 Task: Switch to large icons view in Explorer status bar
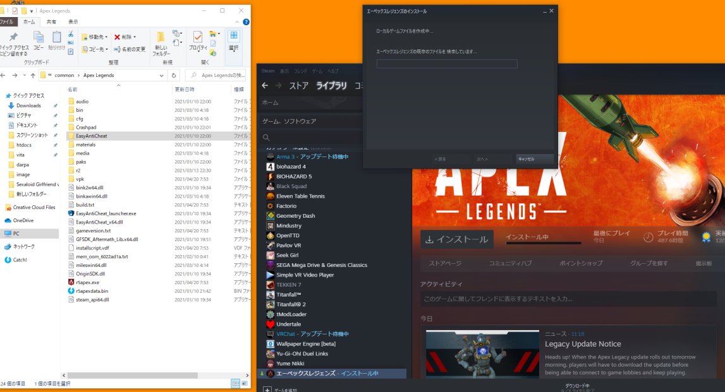point(245,383)
